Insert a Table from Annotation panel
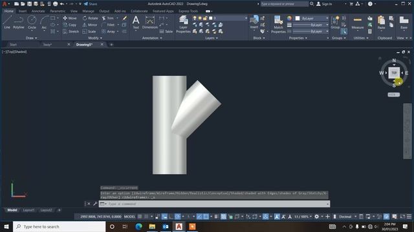The width and height of the screenshot is (414, 232). (166, 32)
